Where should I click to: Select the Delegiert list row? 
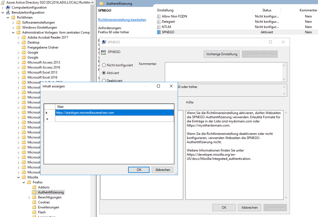click(237, 21)
